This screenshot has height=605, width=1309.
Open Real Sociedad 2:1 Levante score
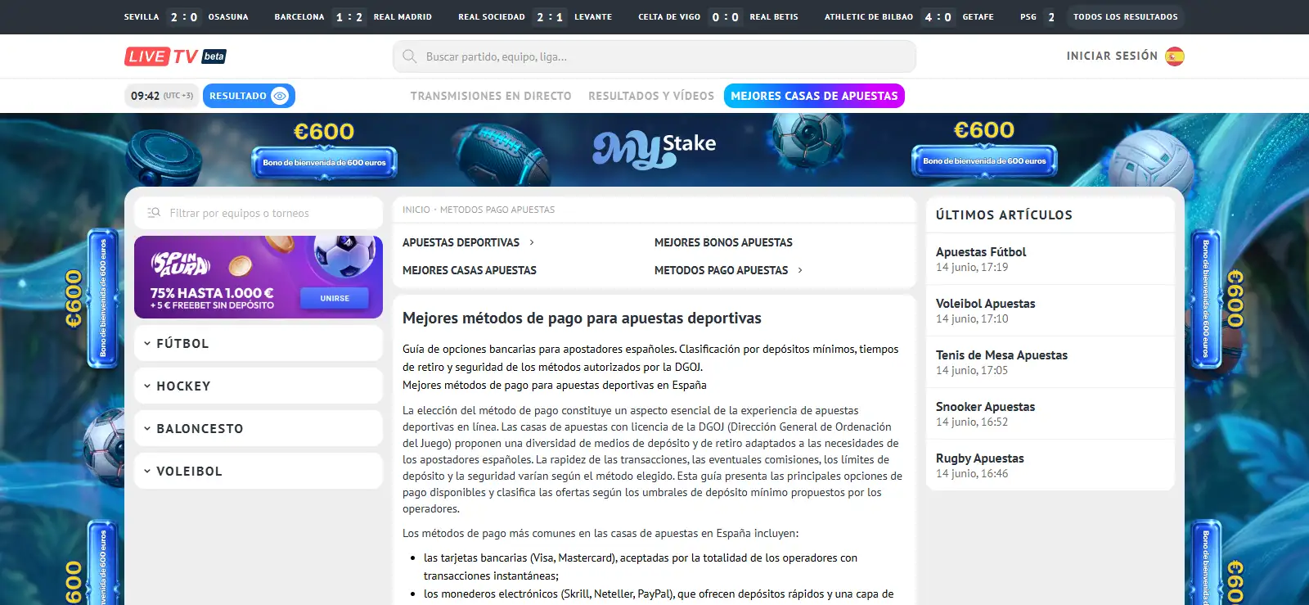point(535,16)
